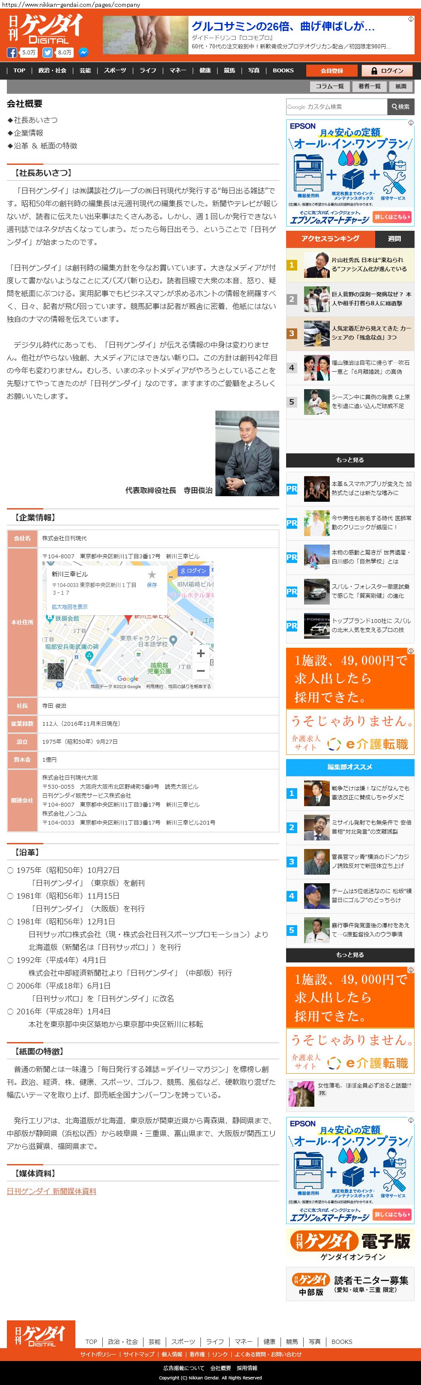The height and width of the screenshot is (1385, 421).
Task: Click the Twitter share icon
Action: coord(47,53)
